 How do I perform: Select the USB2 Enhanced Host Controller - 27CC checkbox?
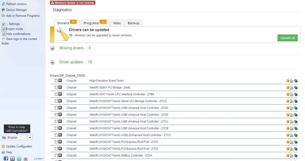56,135
